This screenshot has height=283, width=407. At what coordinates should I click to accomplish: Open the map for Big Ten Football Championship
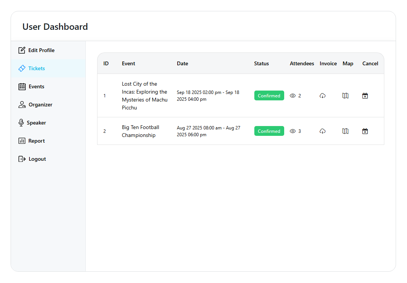pyautogui.click(x=345, y=131)
